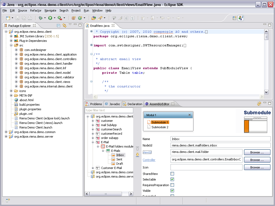Switch to the Problems tab
275x206 pixels.
click(x=94, y=104)
